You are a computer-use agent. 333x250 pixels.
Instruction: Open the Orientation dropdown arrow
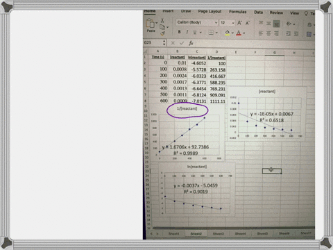pos(294,24)
